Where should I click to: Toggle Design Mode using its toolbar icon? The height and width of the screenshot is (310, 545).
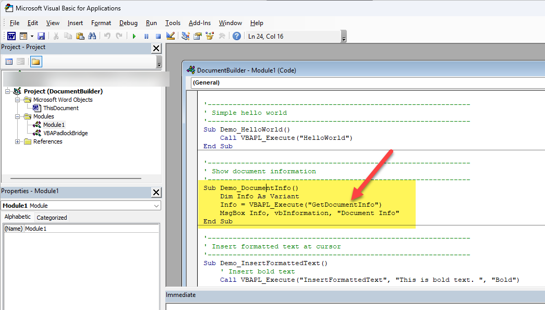click(x=170, y=35)
